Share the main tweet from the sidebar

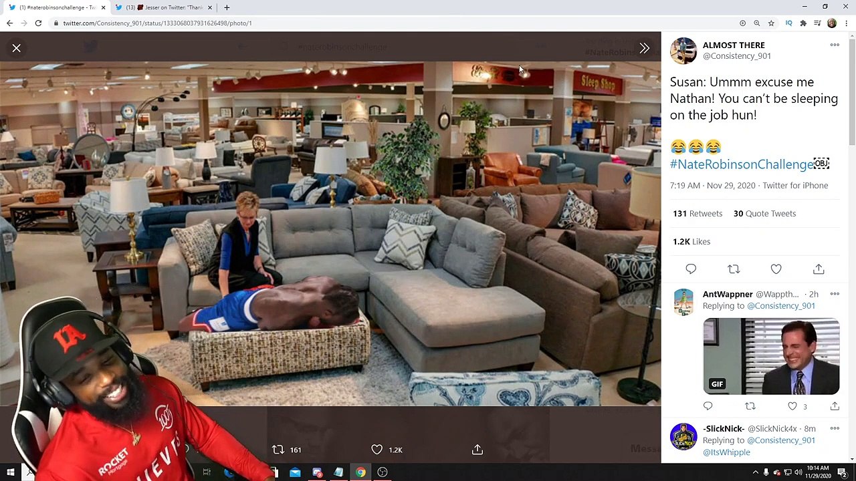(x=819, y=269)
